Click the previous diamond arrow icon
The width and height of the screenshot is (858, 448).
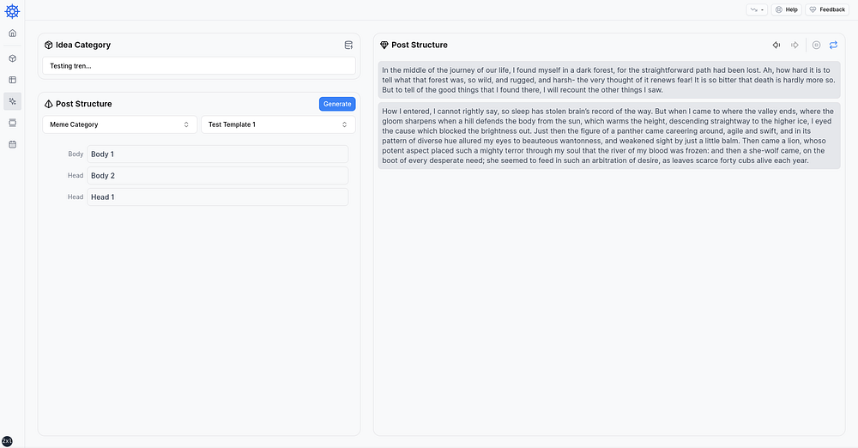click(x=776, y=45)
